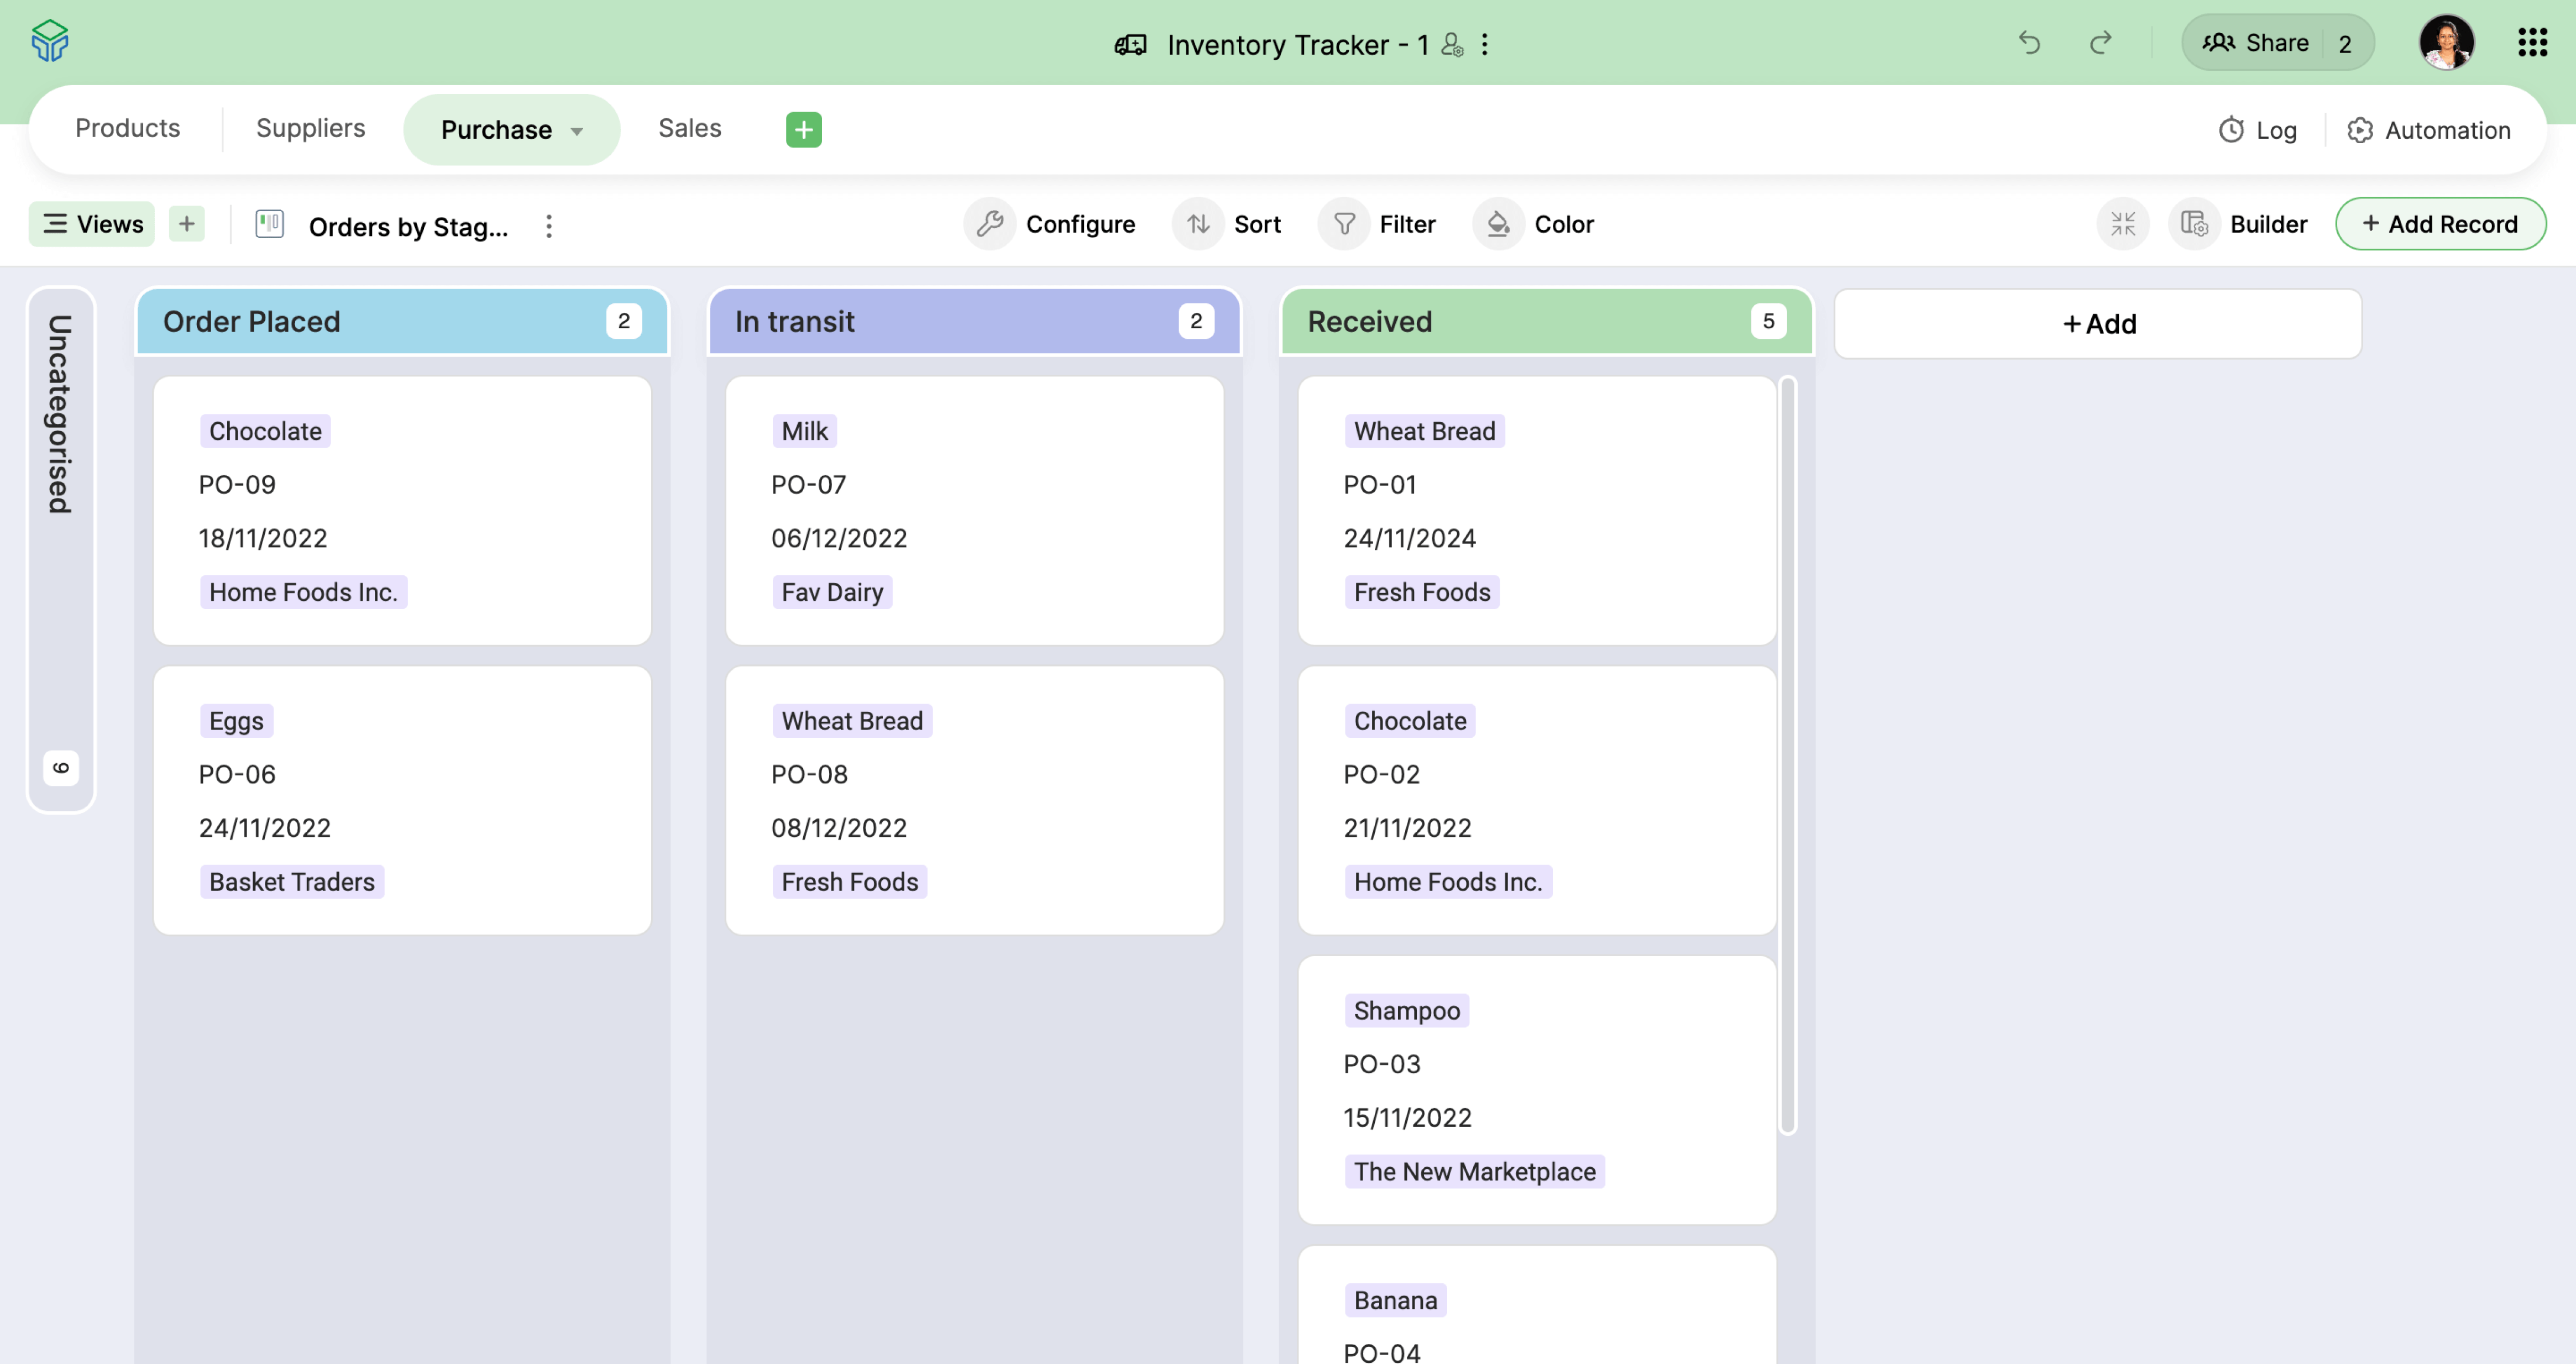Open Purchase tab dropdown arrow
The width and height of the screenshot is (2576, 1364).
(x=577, y=131)
